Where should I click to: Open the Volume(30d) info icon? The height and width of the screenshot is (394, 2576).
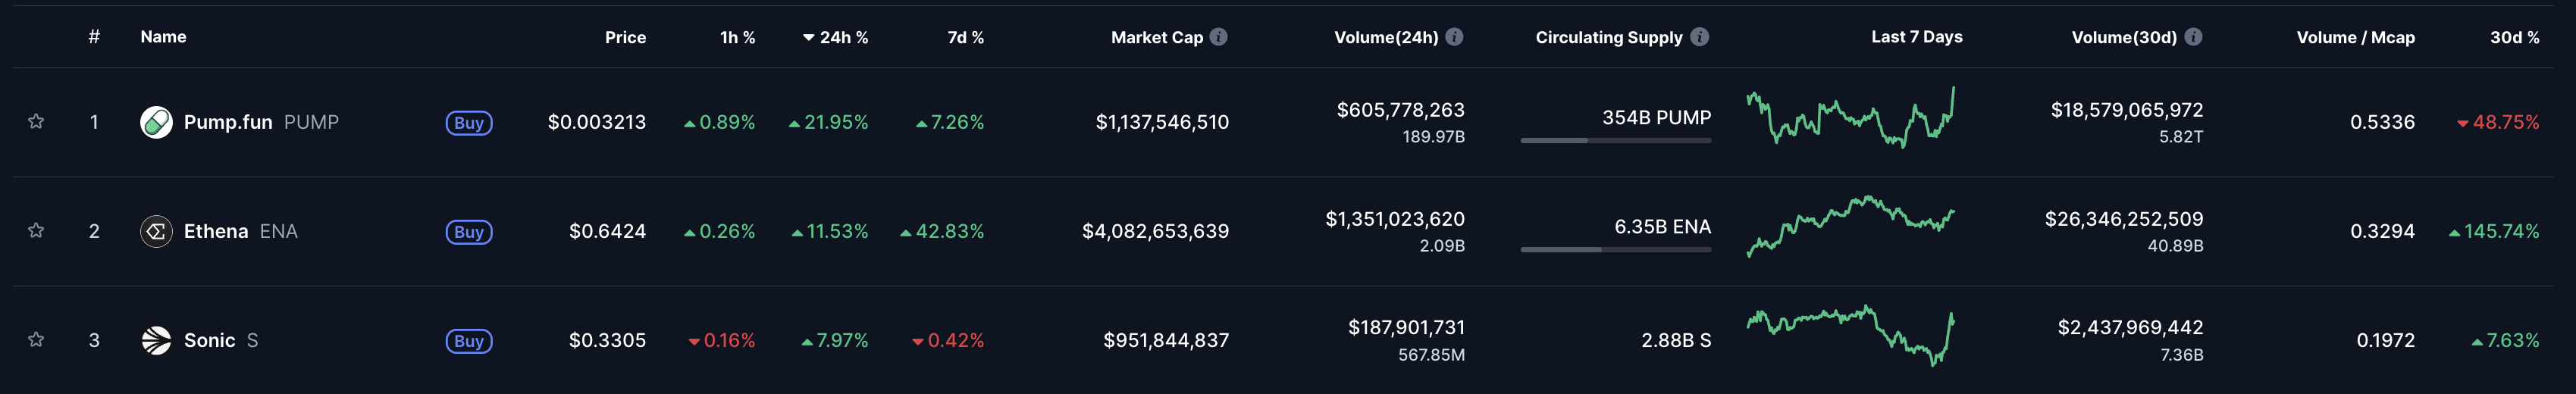pyautogui.click(x=2193, y=37)
